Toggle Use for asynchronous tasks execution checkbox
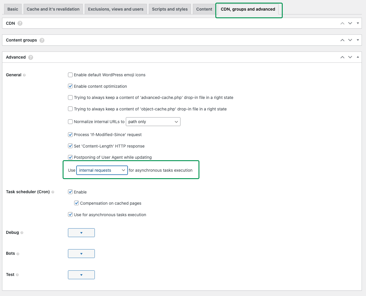The image size is (366, 296). point(70,215)
